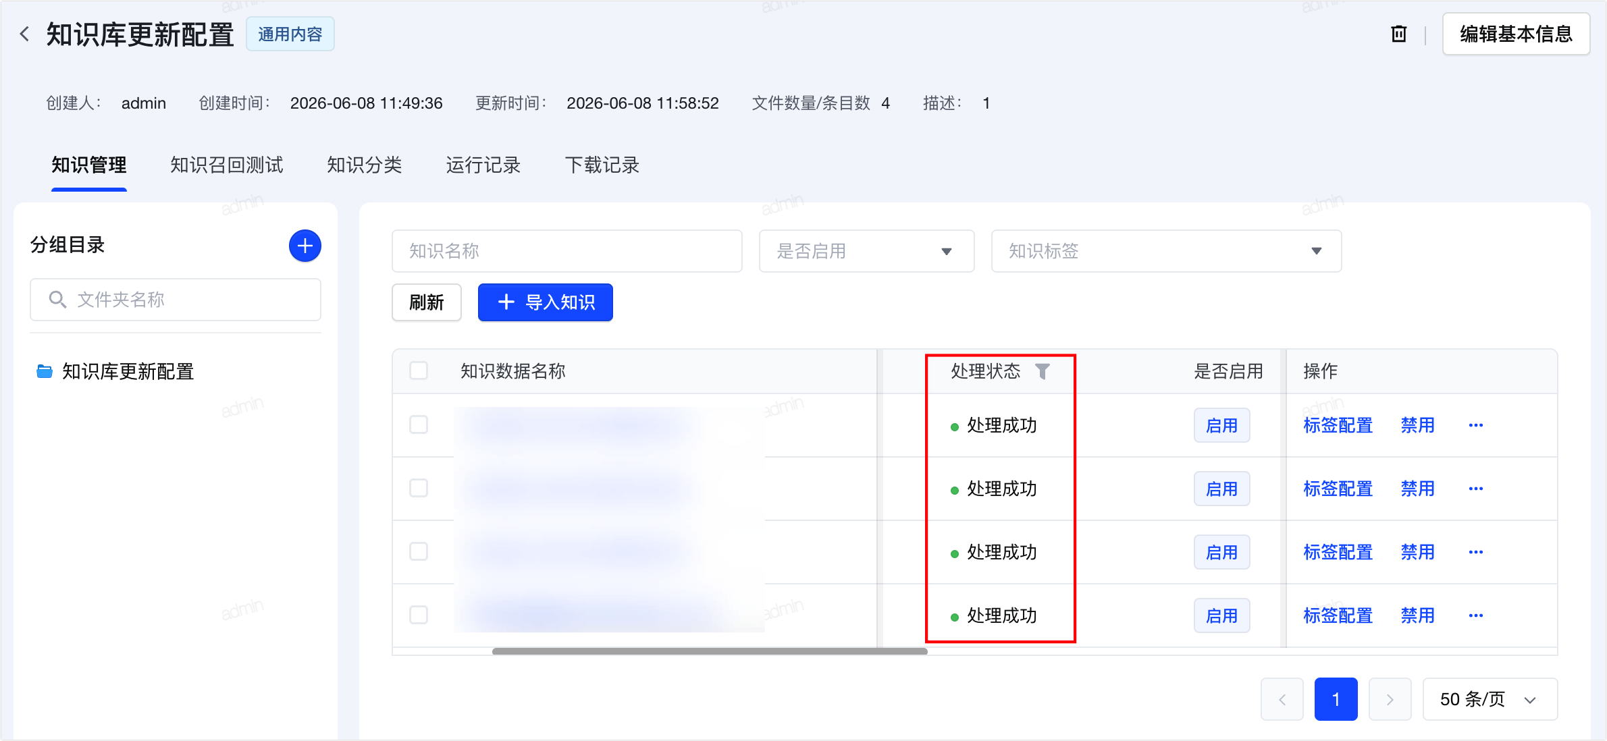Open more actions menu in first row
Viewport: 1607px width, 741px height.
tap(1476, 425)
